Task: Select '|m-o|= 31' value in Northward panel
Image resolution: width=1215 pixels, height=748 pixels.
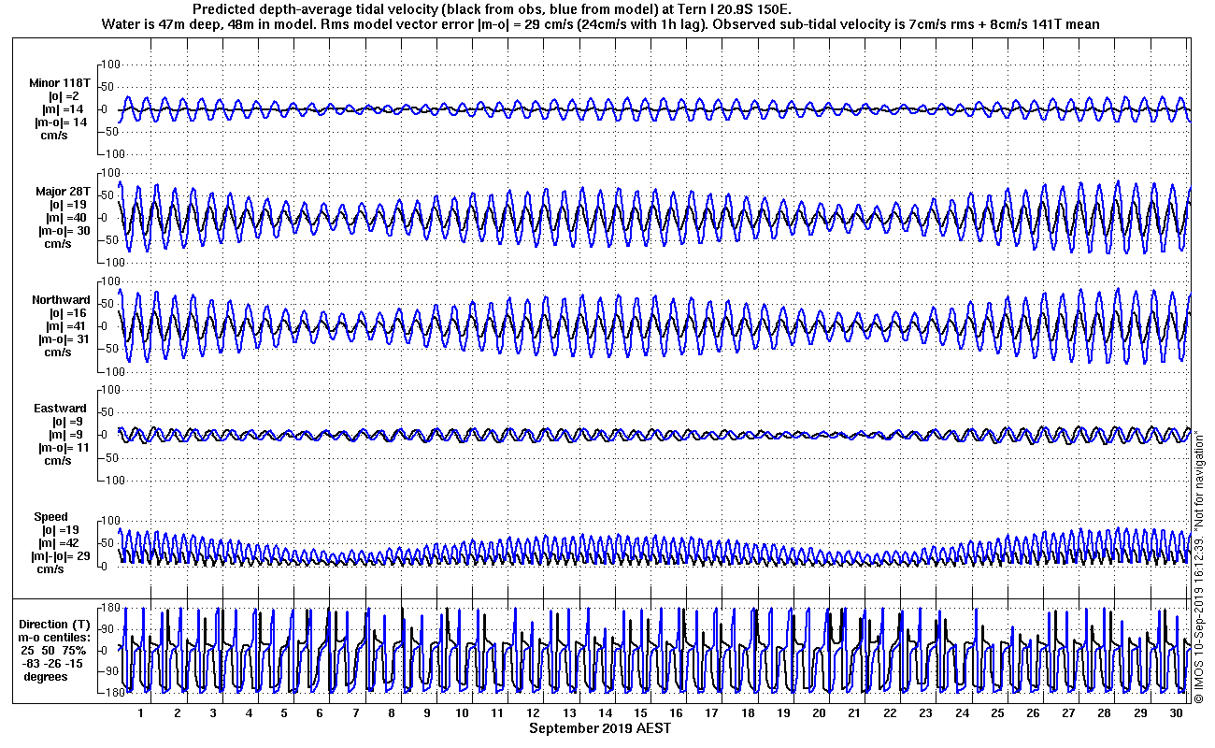Action: tap(64, 339)
